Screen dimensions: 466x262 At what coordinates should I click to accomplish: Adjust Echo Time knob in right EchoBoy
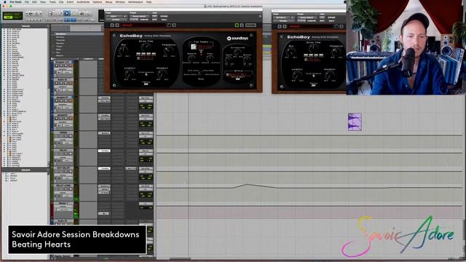point(313,48)
